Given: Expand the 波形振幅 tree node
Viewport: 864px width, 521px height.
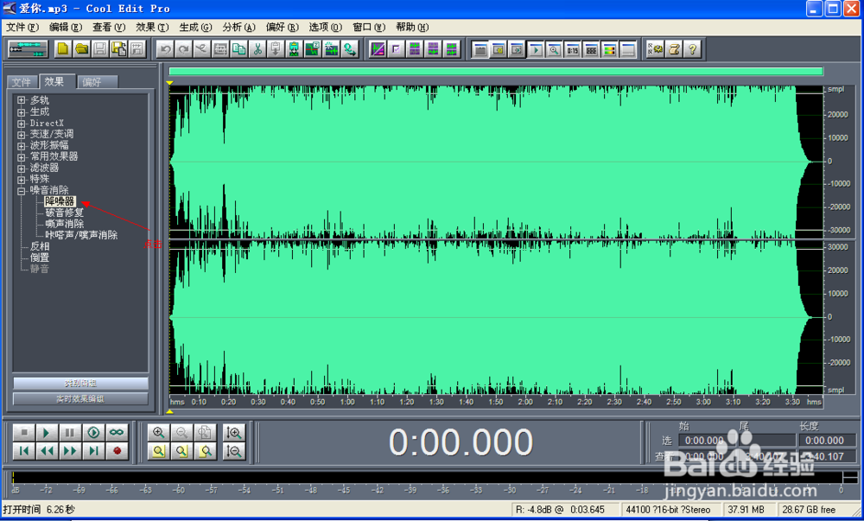Looking at the screenshot, I should (x=22, y=146).
